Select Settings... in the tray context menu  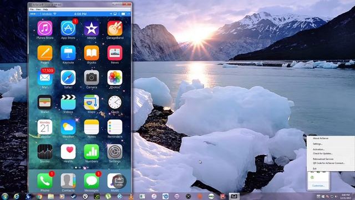click(x=317, y=144)
